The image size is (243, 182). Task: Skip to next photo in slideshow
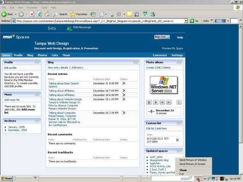pyautogui.click(x=169, y=102)
